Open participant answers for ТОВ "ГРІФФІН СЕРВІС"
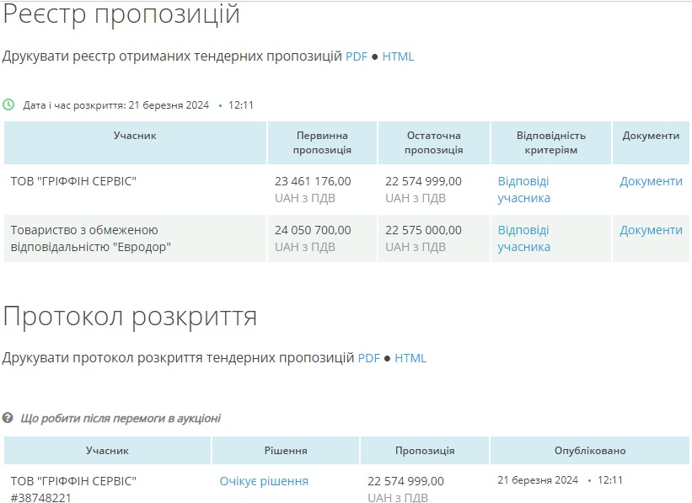This screenshot has width=692, height=503. (x=524, y=190)
